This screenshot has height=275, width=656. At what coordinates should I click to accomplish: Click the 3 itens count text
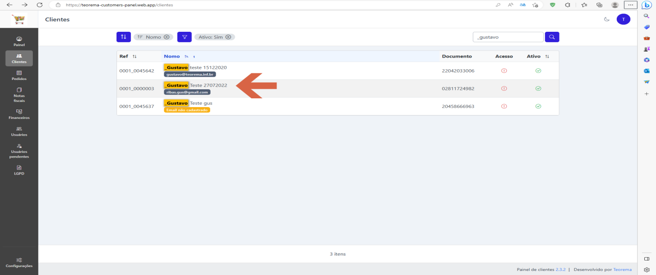[338, 254]
